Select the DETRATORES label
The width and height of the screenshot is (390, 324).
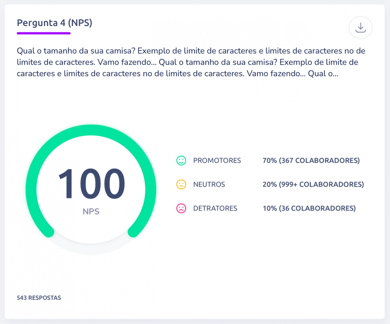215,208
